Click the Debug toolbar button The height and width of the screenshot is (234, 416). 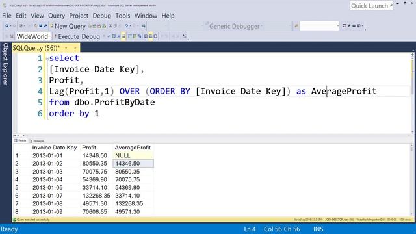coord(91,36)
